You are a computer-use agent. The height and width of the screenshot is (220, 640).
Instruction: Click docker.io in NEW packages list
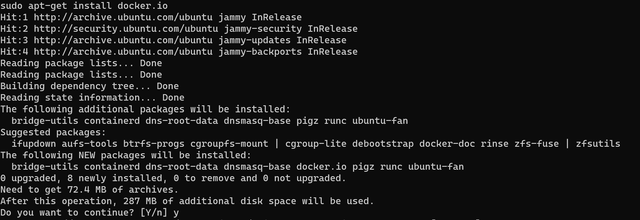click(321, 166)
